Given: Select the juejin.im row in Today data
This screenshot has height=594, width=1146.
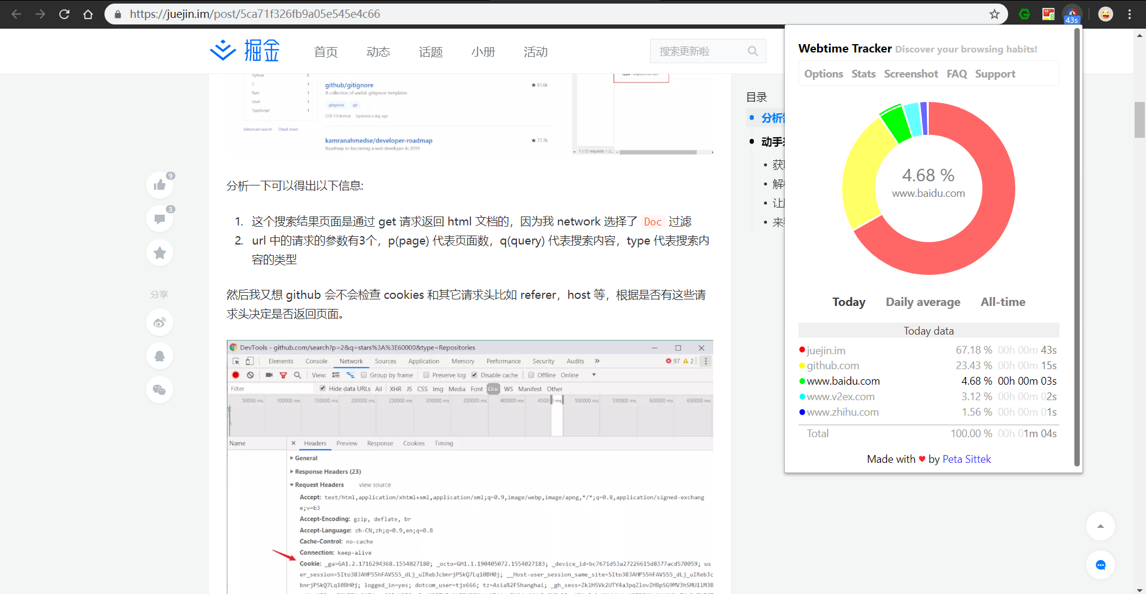Looking at the screenshot, I should pos(928,350).
